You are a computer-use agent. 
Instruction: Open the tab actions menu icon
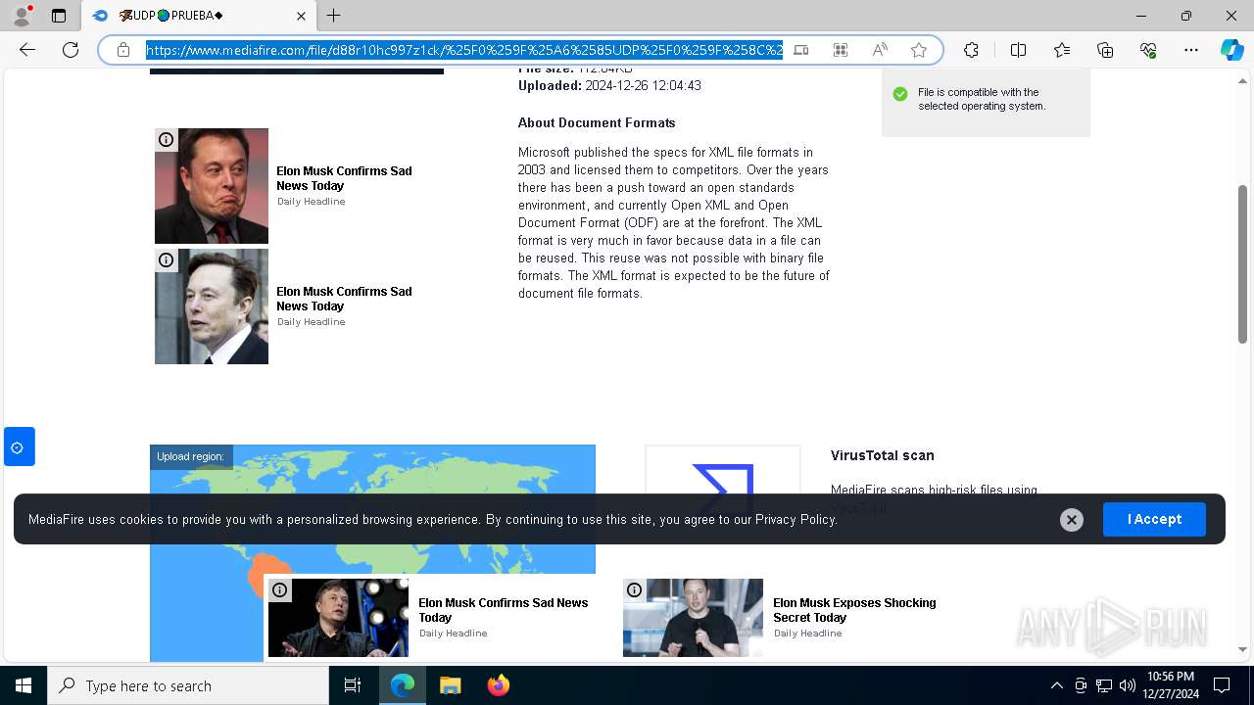pyautogui.click(x=59, y=16)
